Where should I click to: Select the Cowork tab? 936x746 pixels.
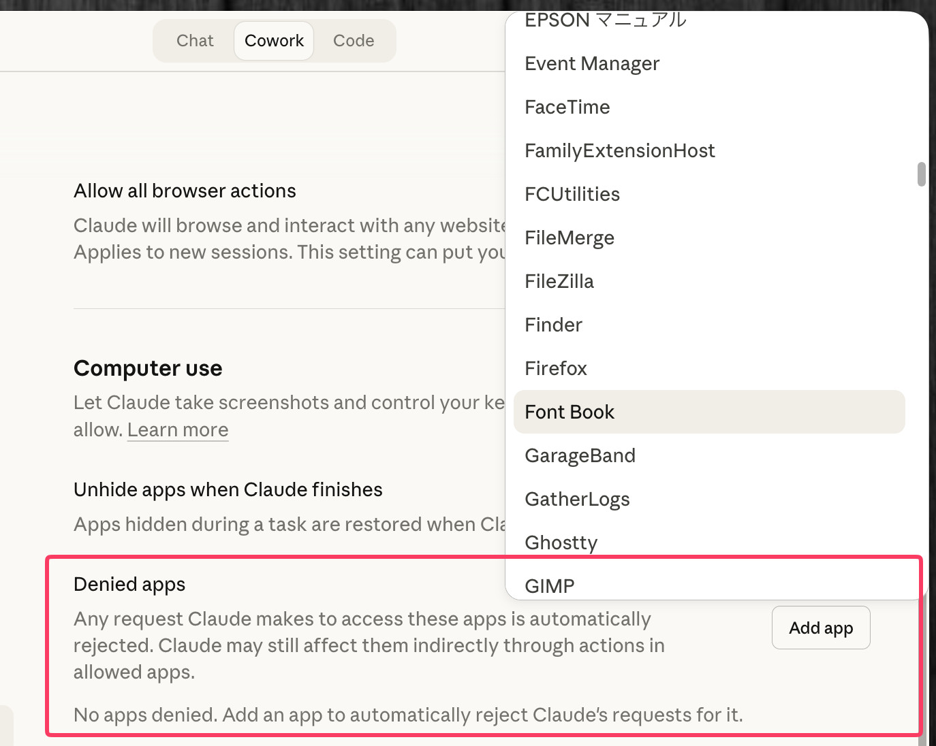tap(274, 40)
